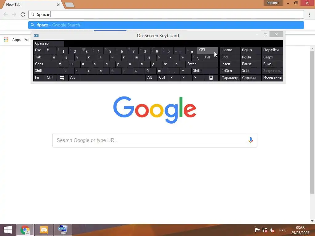
Task: Click the Del key on the On-Screen Keyboard
Action: [210, 57]
